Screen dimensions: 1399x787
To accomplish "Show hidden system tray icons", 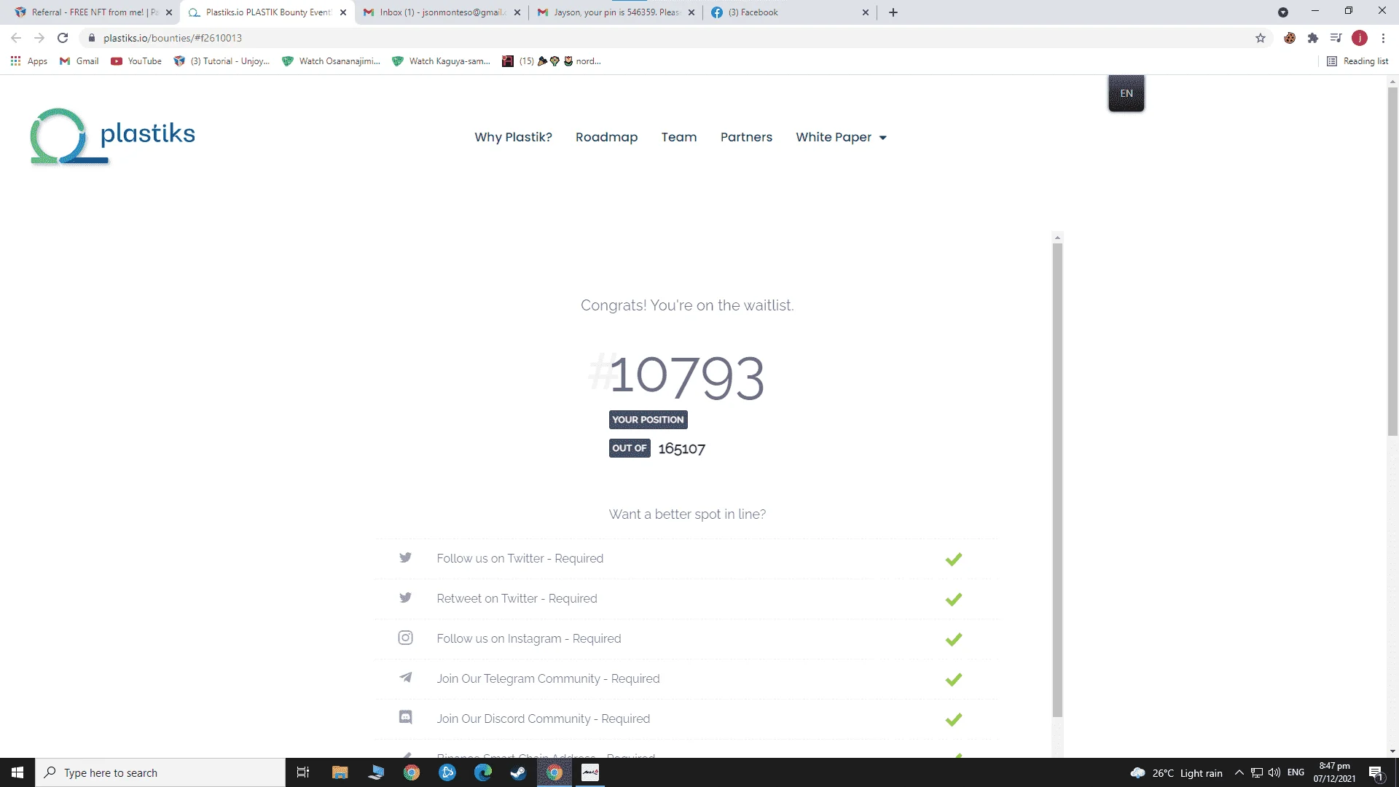I will (1239, 772).
